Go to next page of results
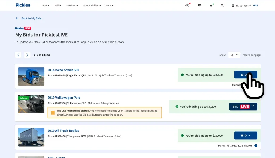 (27, 55)
